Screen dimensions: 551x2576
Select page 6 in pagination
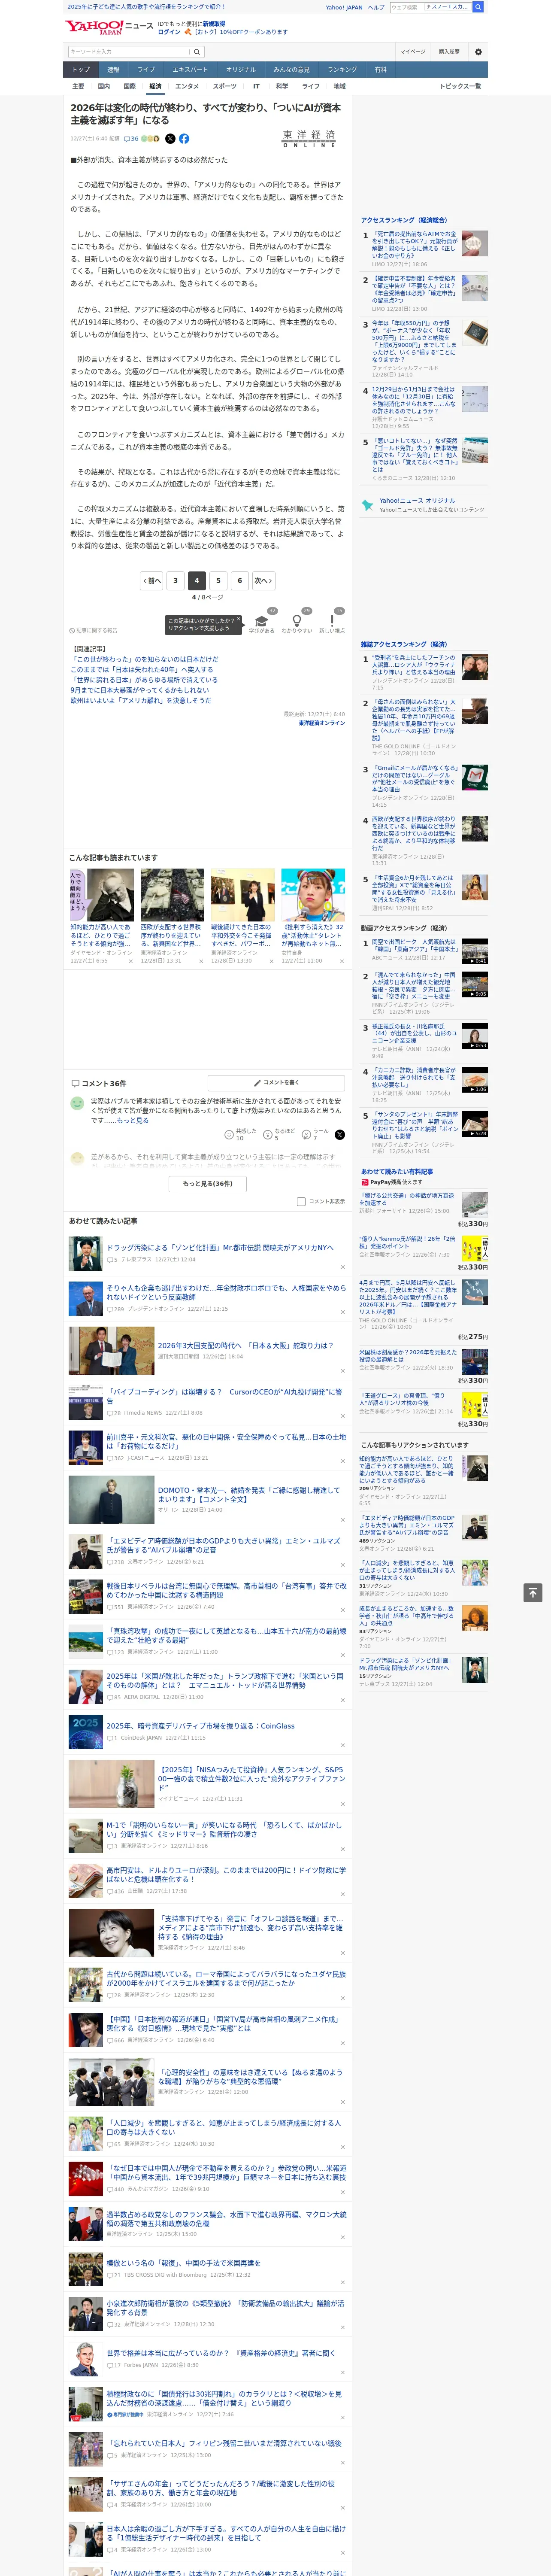pos(239,580)
